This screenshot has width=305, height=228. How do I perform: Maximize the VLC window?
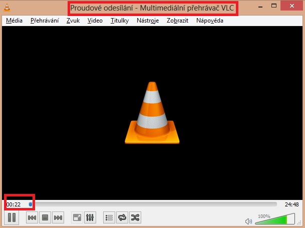(x=274, y=6)
